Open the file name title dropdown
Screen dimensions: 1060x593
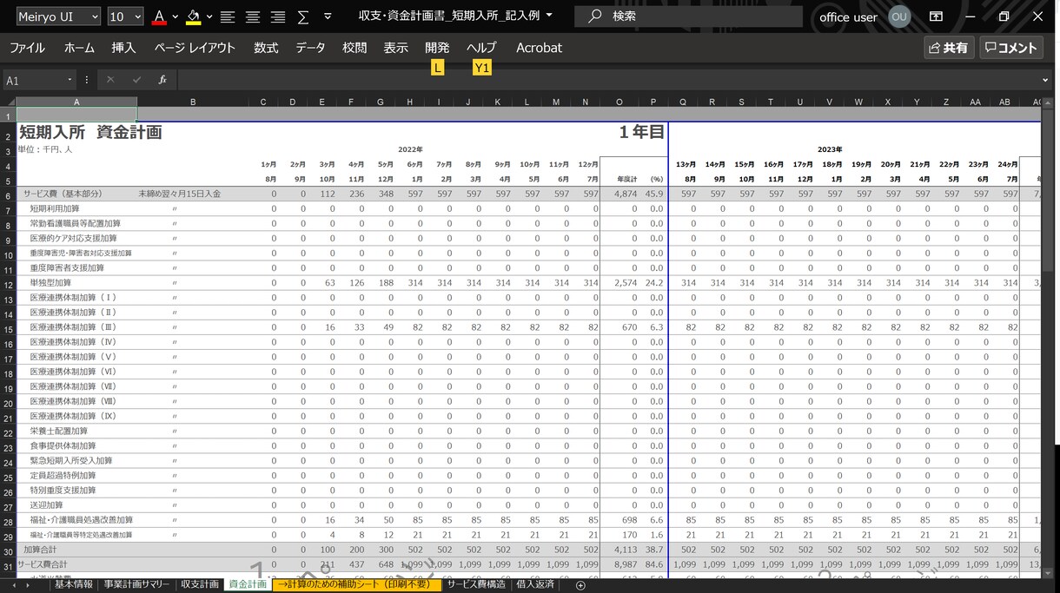point(549,16)
